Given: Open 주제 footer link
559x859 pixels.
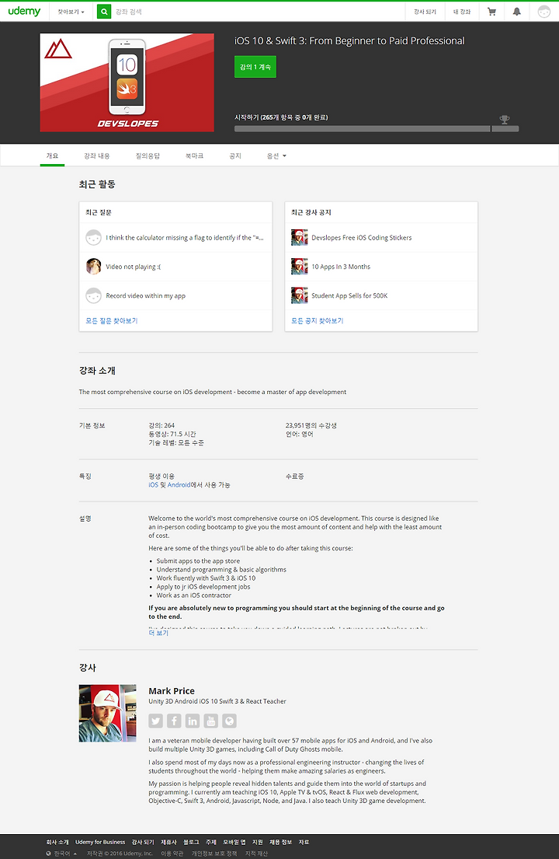Looking at the screenshot, I should tap(211, 842).
